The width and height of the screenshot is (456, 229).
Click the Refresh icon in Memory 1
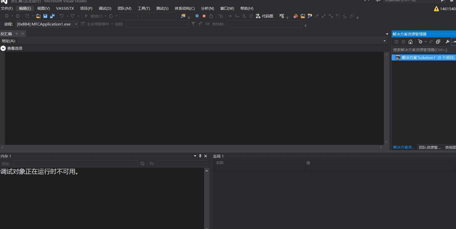coord(142,164)
